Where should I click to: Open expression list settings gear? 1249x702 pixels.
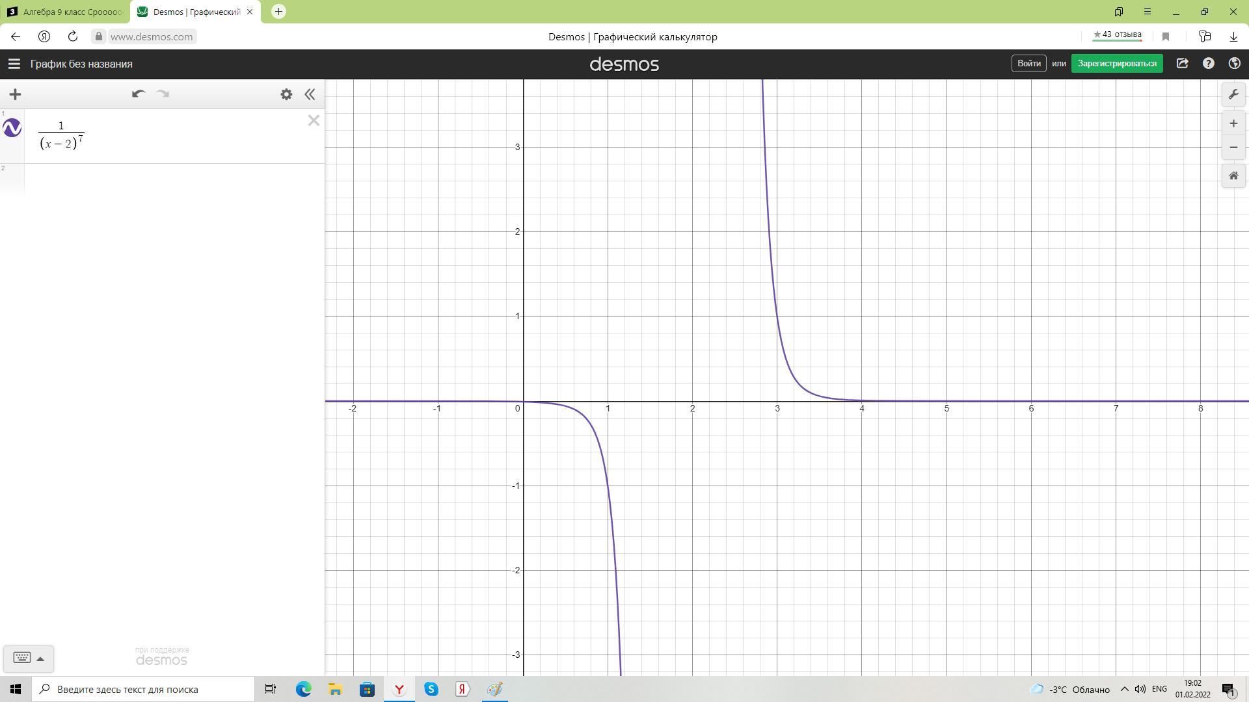[286, 94]
